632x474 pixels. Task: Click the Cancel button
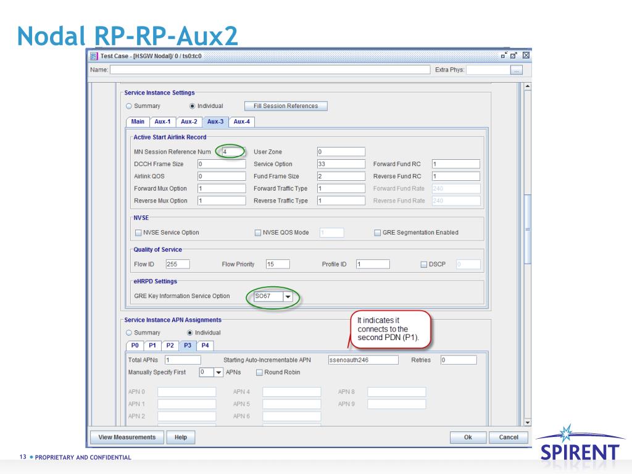[x=509, y=438]
